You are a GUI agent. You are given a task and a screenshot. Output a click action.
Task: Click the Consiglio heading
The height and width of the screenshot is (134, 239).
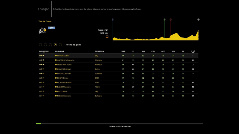tap(43, 9)
